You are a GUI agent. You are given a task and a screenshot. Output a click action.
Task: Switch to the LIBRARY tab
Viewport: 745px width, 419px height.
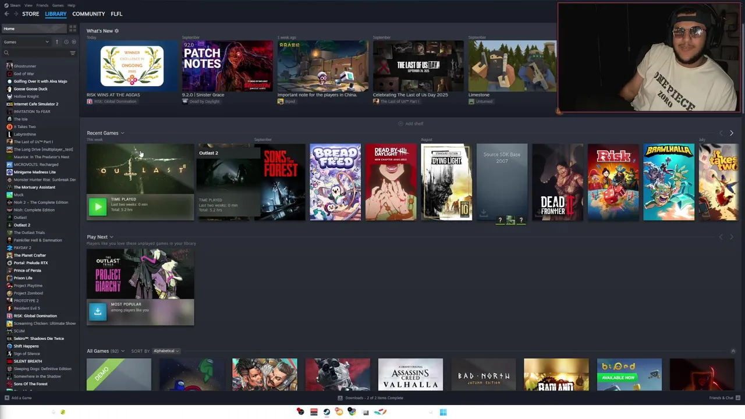[56, 14]
